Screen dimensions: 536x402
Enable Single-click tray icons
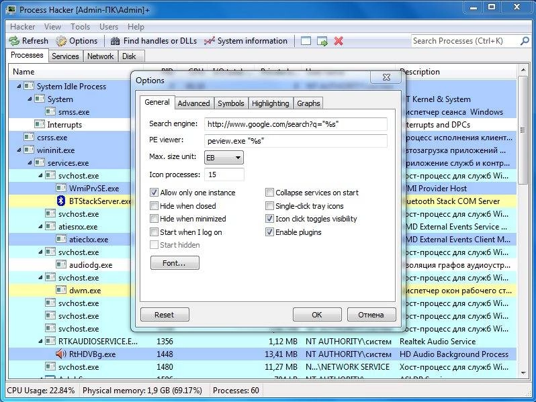click(270, 206)
